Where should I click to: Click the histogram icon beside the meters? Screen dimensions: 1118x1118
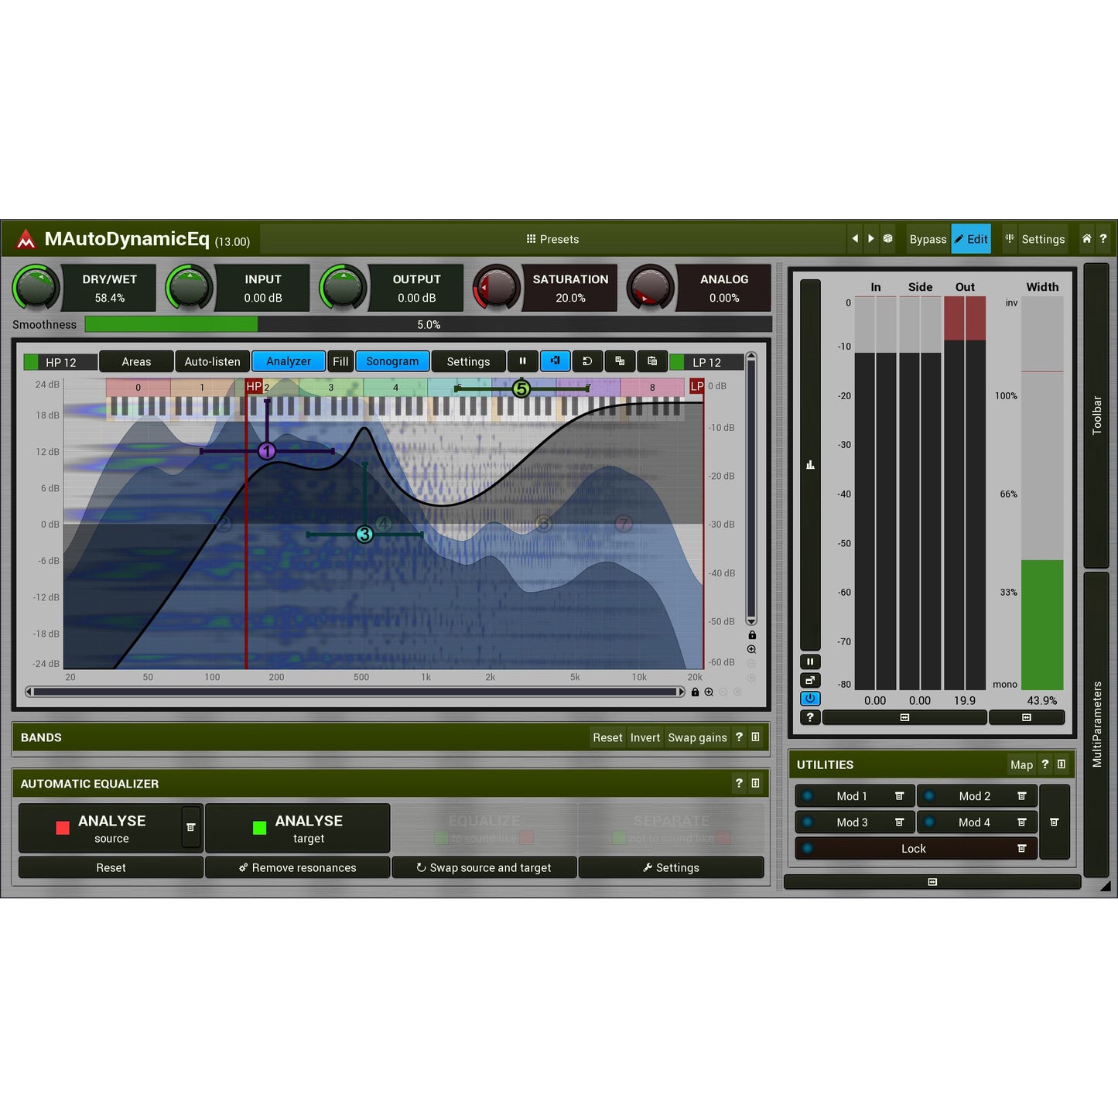810,464
